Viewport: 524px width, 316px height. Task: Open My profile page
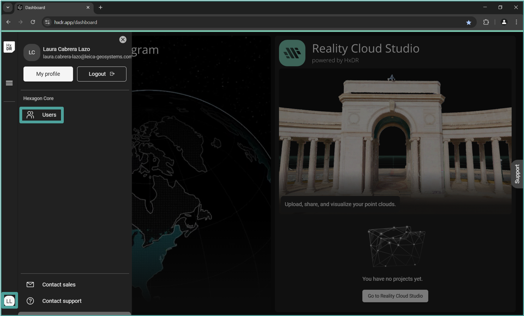pyautogui.click(x=48, y=74)
